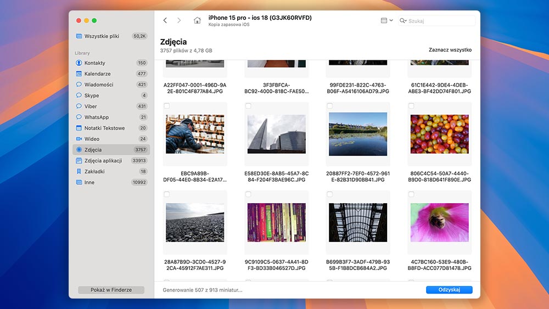The height and width of the screenshot is (309, 549).
Task: Select the pink flower with bee thumbnail
Action: coord(439,223)
